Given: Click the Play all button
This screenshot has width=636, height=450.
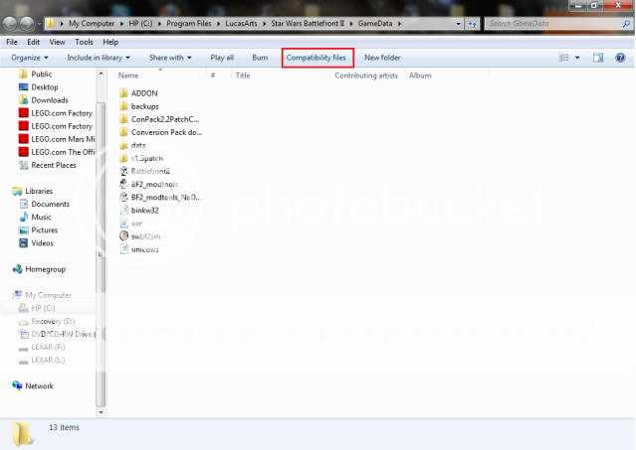Looking at the screenshot, I should (222, 58).
